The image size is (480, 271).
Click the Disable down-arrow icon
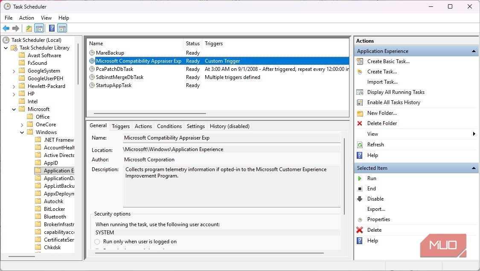pyautogui.click(x=360, y=199)
